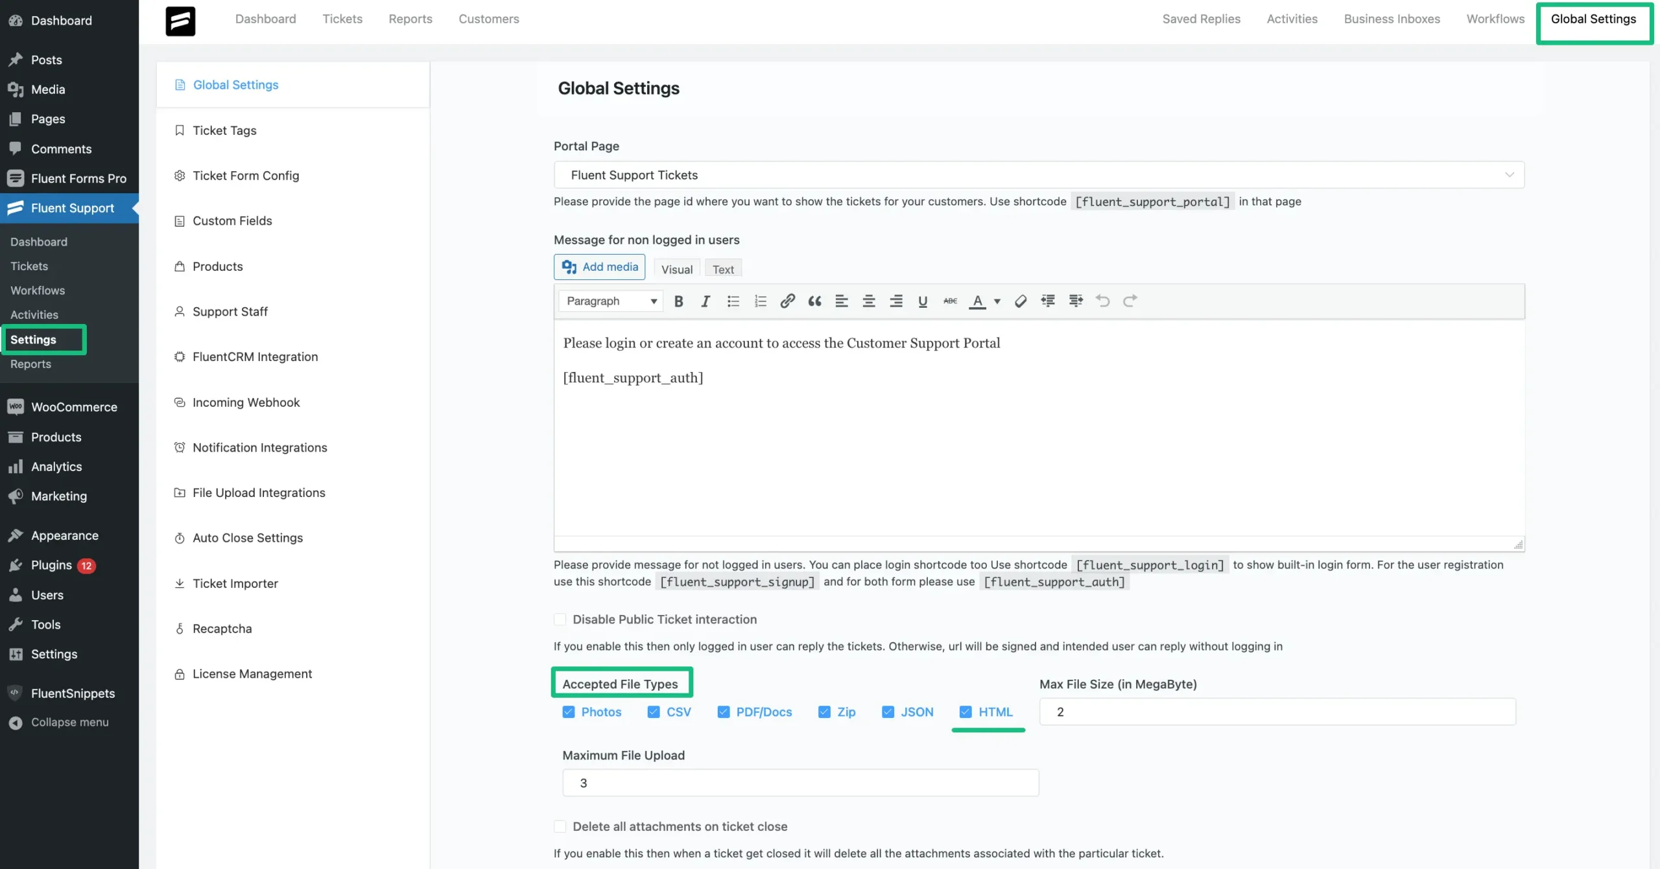Open the Paragraph format dropdown

[x=611, y=301]
